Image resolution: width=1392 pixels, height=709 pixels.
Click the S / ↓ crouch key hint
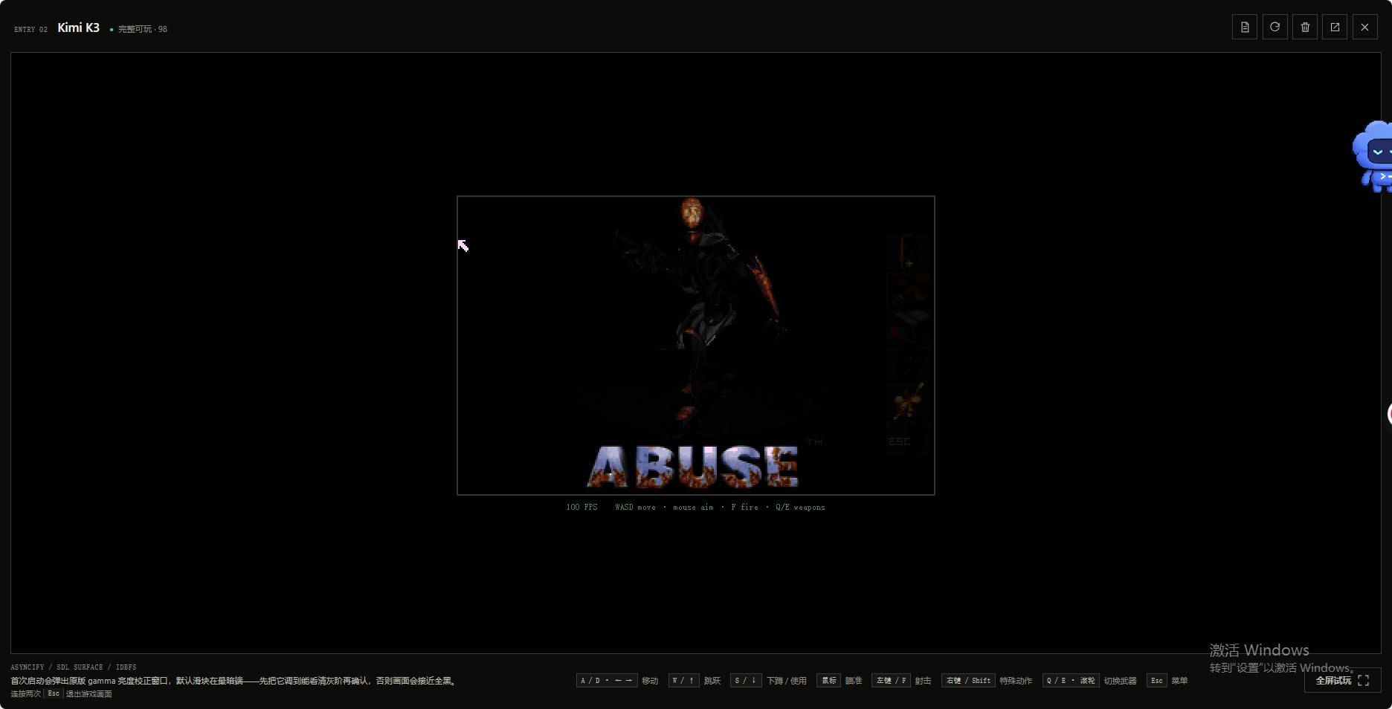[746, 681]
